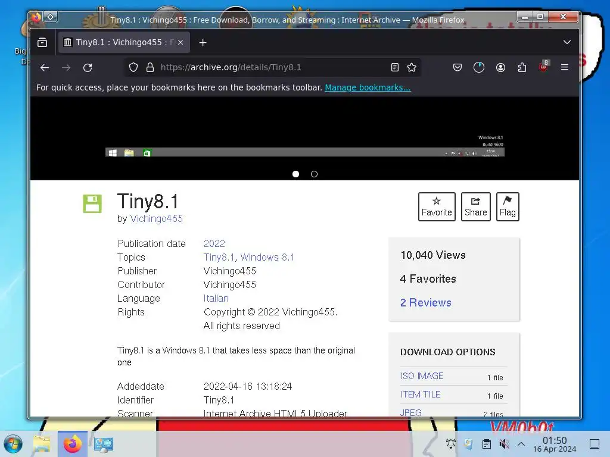The image size is (610, 457).
Task: Open the Vichingo455 author link
Action: tap(157, 219)
